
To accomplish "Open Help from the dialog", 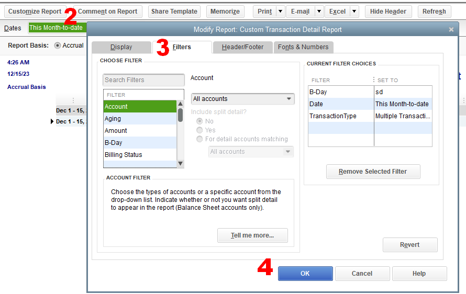I will click(x=419, y=274).
